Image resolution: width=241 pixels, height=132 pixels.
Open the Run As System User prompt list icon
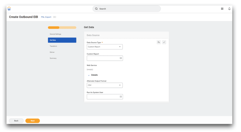(x=121, y=97)
